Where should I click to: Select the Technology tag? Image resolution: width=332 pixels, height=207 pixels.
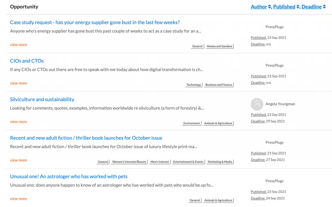point(194,85)
